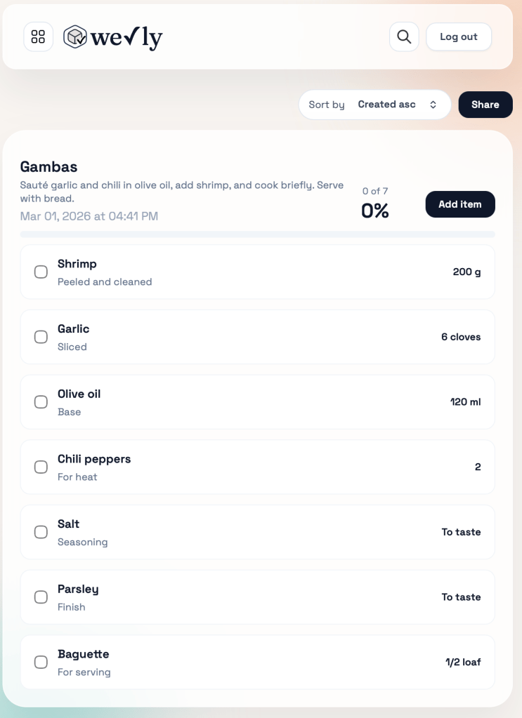The height and width of the screenshot is (718, 522).
Task: Click the Wevly wordmark logo
Action: coord(126,37)
